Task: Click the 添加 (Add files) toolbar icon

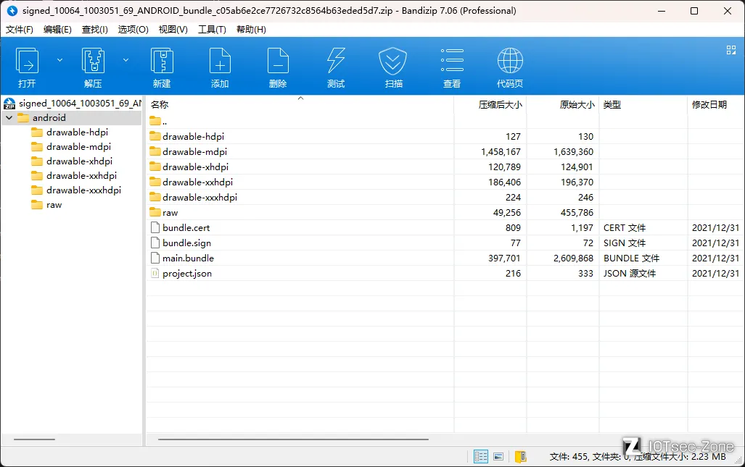Action: tap(220, 61)
